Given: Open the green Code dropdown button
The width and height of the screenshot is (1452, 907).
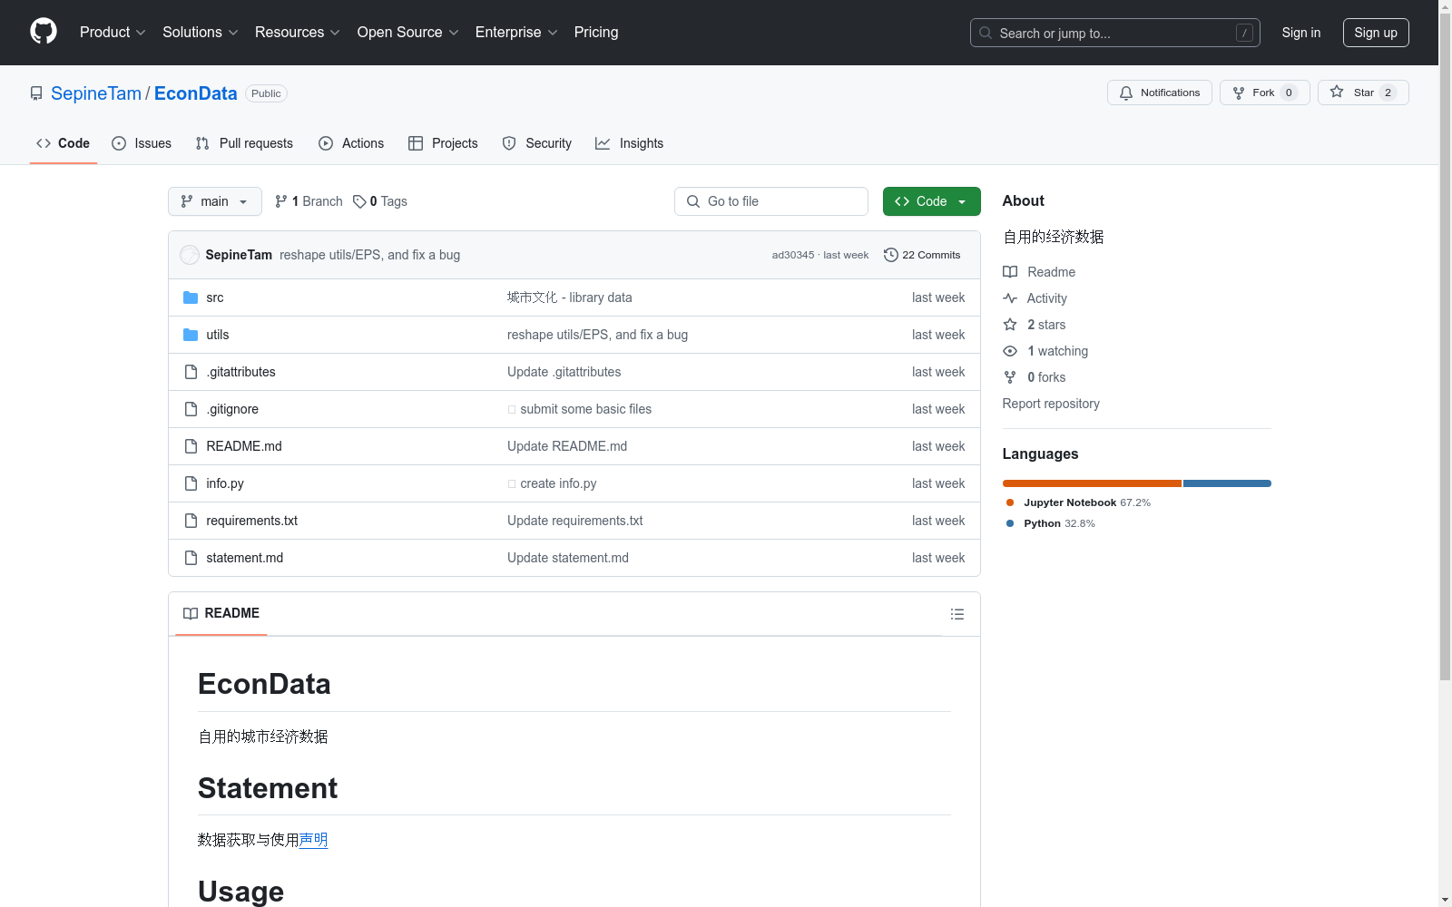Looking at the screenshot, I should (932, 201).
